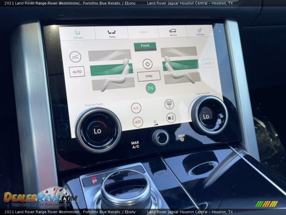
Task: Tap the small power icon above the volume knob
Action: (155, 122)
